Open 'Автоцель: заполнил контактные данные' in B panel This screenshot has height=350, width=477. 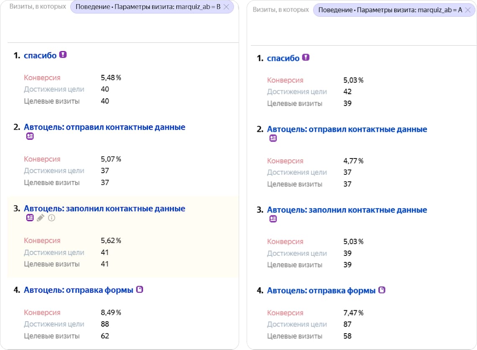click(x=105, y=208)
